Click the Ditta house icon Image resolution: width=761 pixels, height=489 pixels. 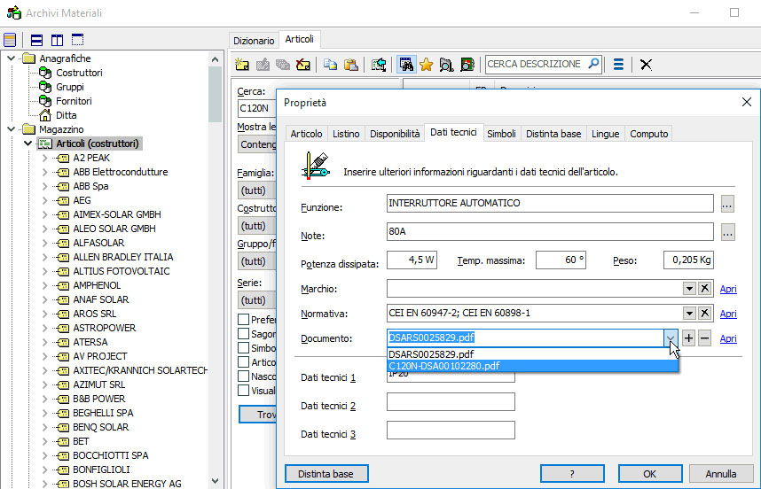[45, 115]
